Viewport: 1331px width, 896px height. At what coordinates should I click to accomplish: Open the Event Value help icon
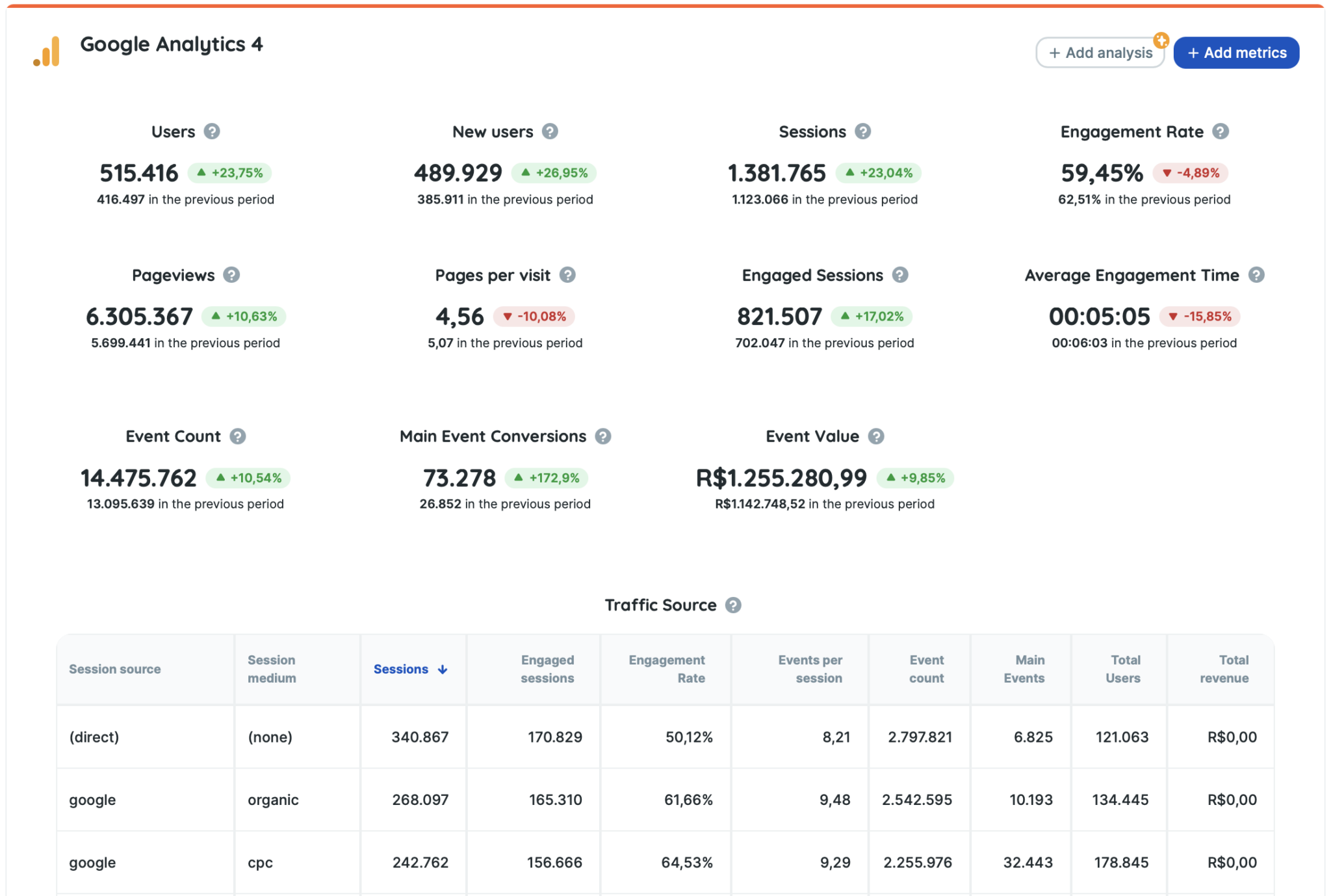tap(875, 436)
